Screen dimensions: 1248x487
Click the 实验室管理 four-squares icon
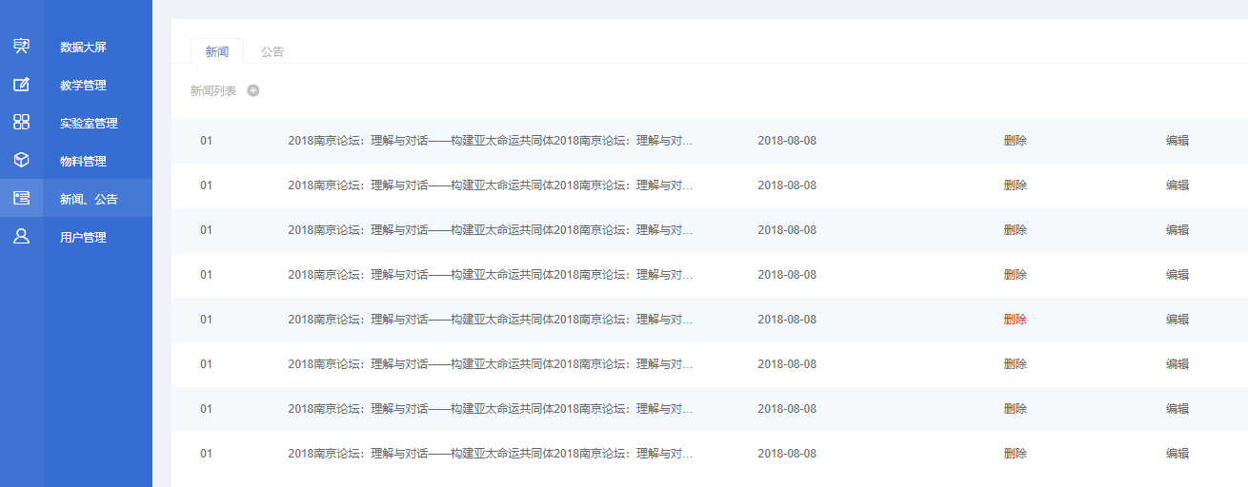click(x=21, y=122)
